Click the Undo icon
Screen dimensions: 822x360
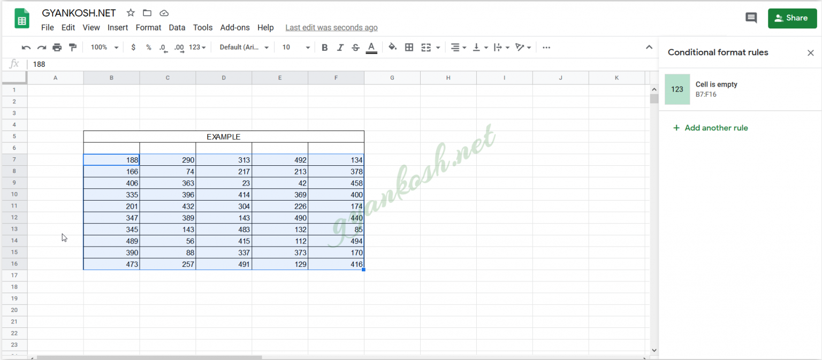coord(26,47)
